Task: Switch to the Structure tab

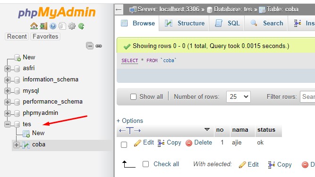Action: (x=184, y=23)
